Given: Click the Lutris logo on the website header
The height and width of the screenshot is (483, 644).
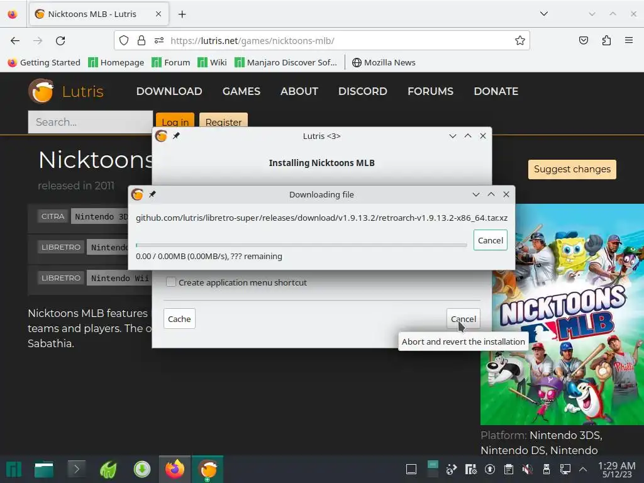Looking at the screenshot, I should click(x=41, y=91).
